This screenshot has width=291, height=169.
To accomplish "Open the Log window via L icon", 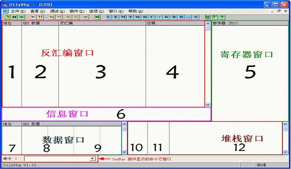I will coord(109,17).
